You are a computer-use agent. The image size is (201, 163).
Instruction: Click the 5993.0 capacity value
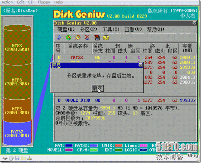(187, 67)
